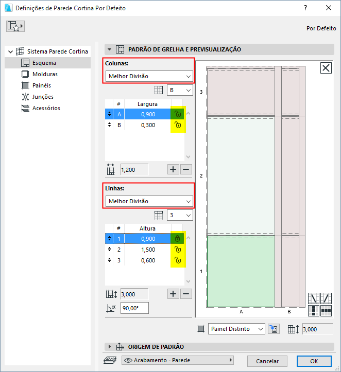Open the Linhas Melhor Divisão dropdown
The height and width of the screenshot is (372, 341).
(x=149, y=201)
